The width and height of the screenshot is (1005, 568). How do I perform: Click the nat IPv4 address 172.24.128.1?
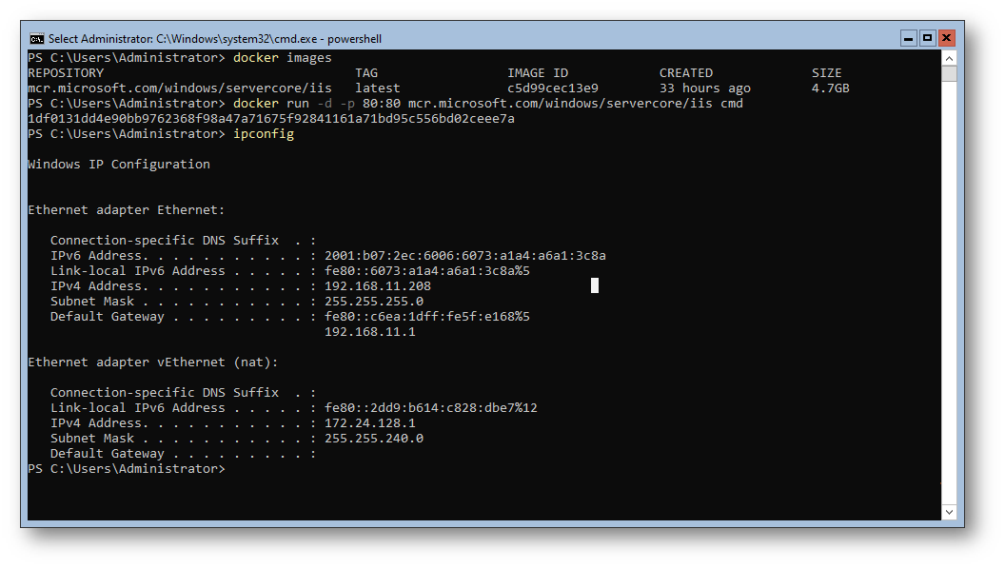point(370,423)
